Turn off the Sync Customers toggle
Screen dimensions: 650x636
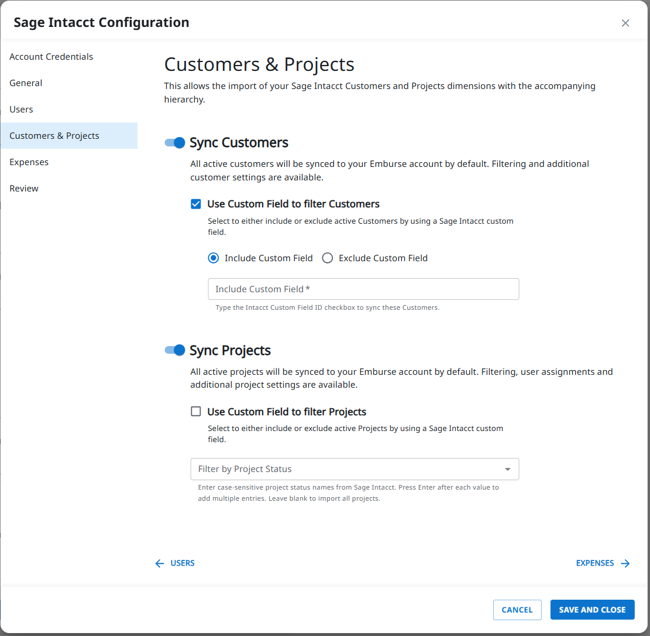tap(174, 142)
